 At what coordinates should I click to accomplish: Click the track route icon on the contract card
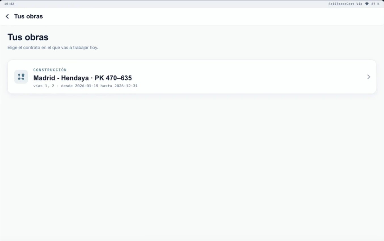point(21,77)
